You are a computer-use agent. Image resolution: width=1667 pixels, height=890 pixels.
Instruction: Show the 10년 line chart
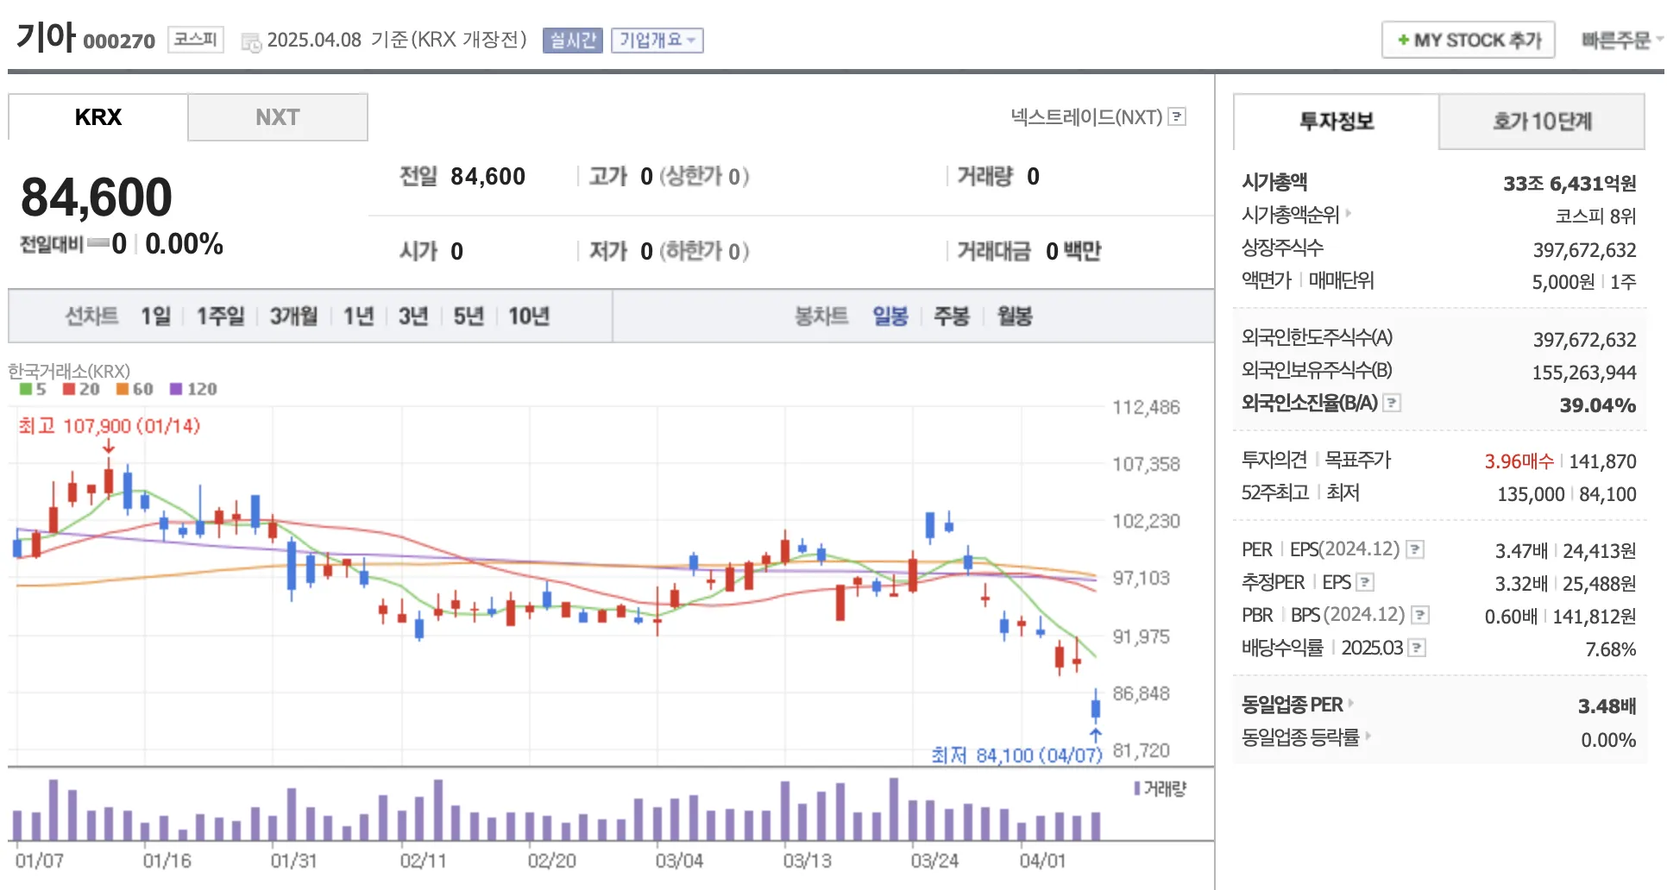(x=529, y=317)
